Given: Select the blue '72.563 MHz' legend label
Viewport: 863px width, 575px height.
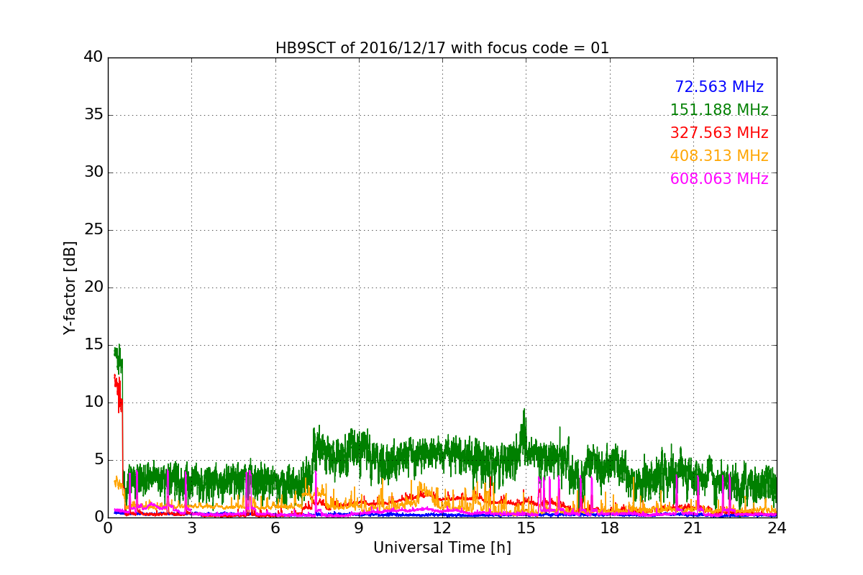Looking at the screenshot, I should 719,87.
